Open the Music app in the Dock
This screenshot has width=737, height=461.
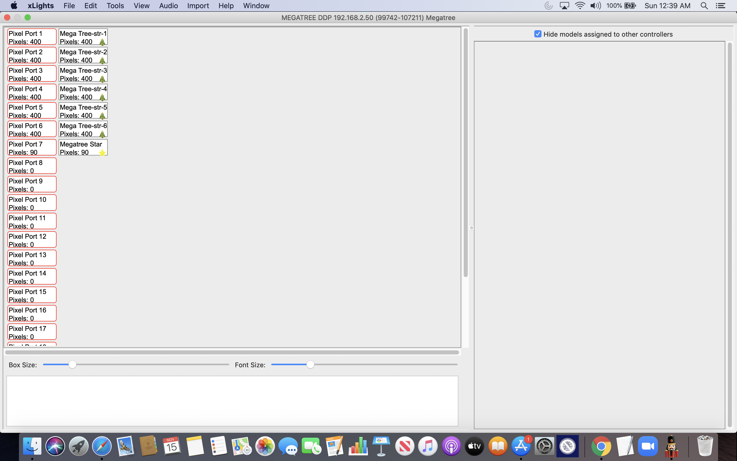pos(428,446)
